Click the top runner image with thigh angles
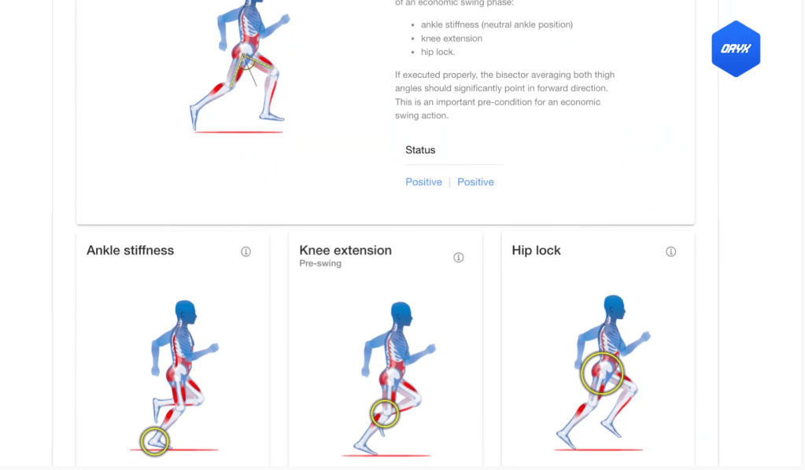This screenshot has width=805, height=470. (240, 67)
